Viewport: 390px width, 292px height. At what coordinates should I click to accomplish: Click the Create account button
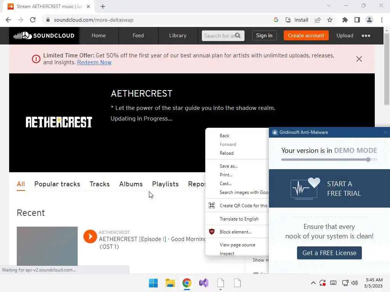tap(306, 35)
